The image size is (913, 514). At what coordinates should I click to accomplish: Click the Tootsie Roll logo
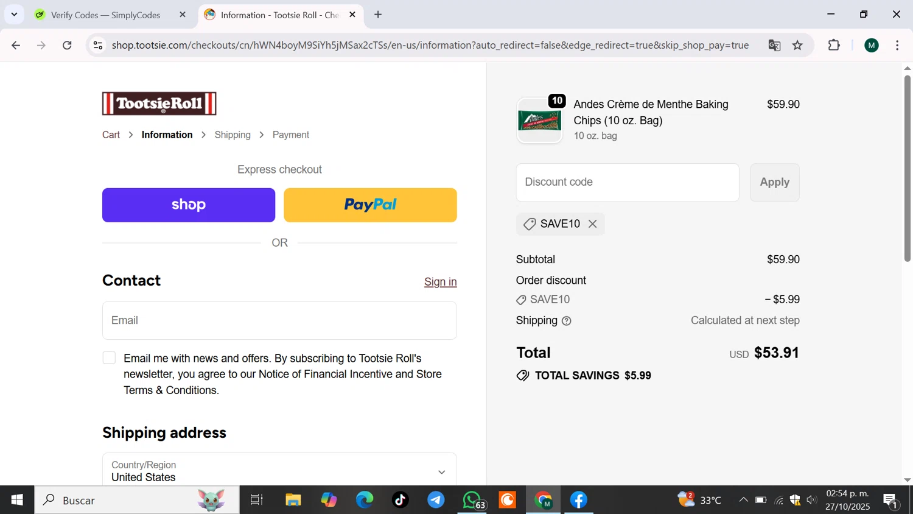coord(159,104)
